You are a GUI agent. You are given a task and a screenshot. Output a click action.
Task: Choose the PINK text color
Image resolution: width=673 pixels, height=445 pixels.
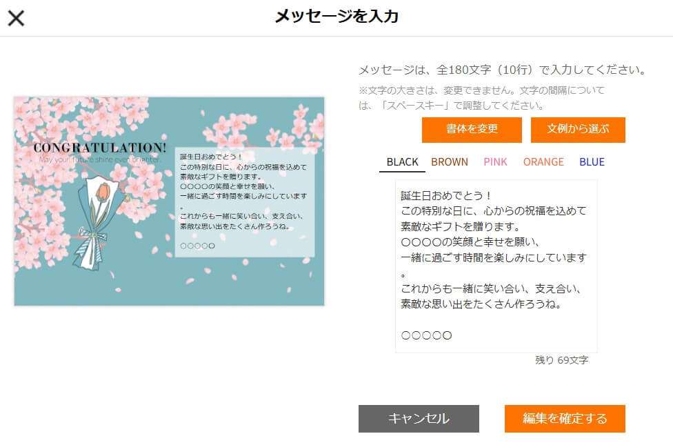pos(495,162)
